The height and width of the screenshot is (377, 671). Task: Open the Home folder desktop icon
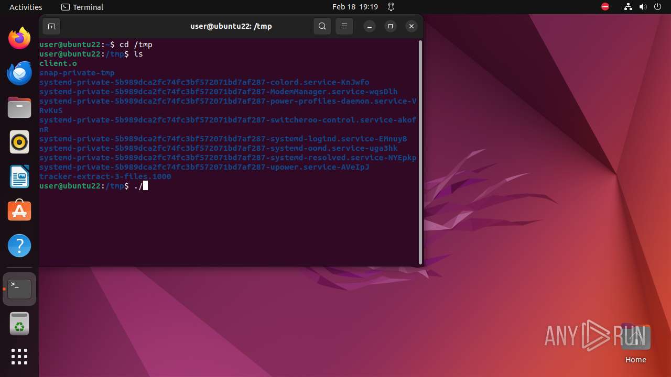point(635,343)
